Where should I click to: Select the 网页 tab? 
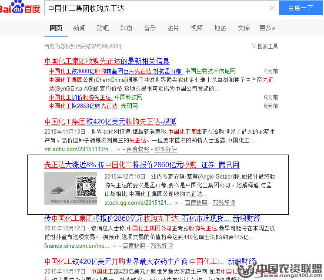pos(56,28)
